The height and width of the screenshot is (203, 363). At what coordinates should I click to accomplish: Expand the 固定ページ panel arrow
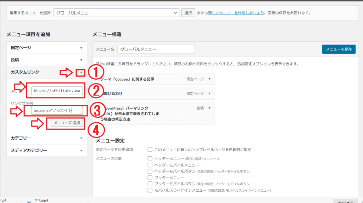(81, 48)
